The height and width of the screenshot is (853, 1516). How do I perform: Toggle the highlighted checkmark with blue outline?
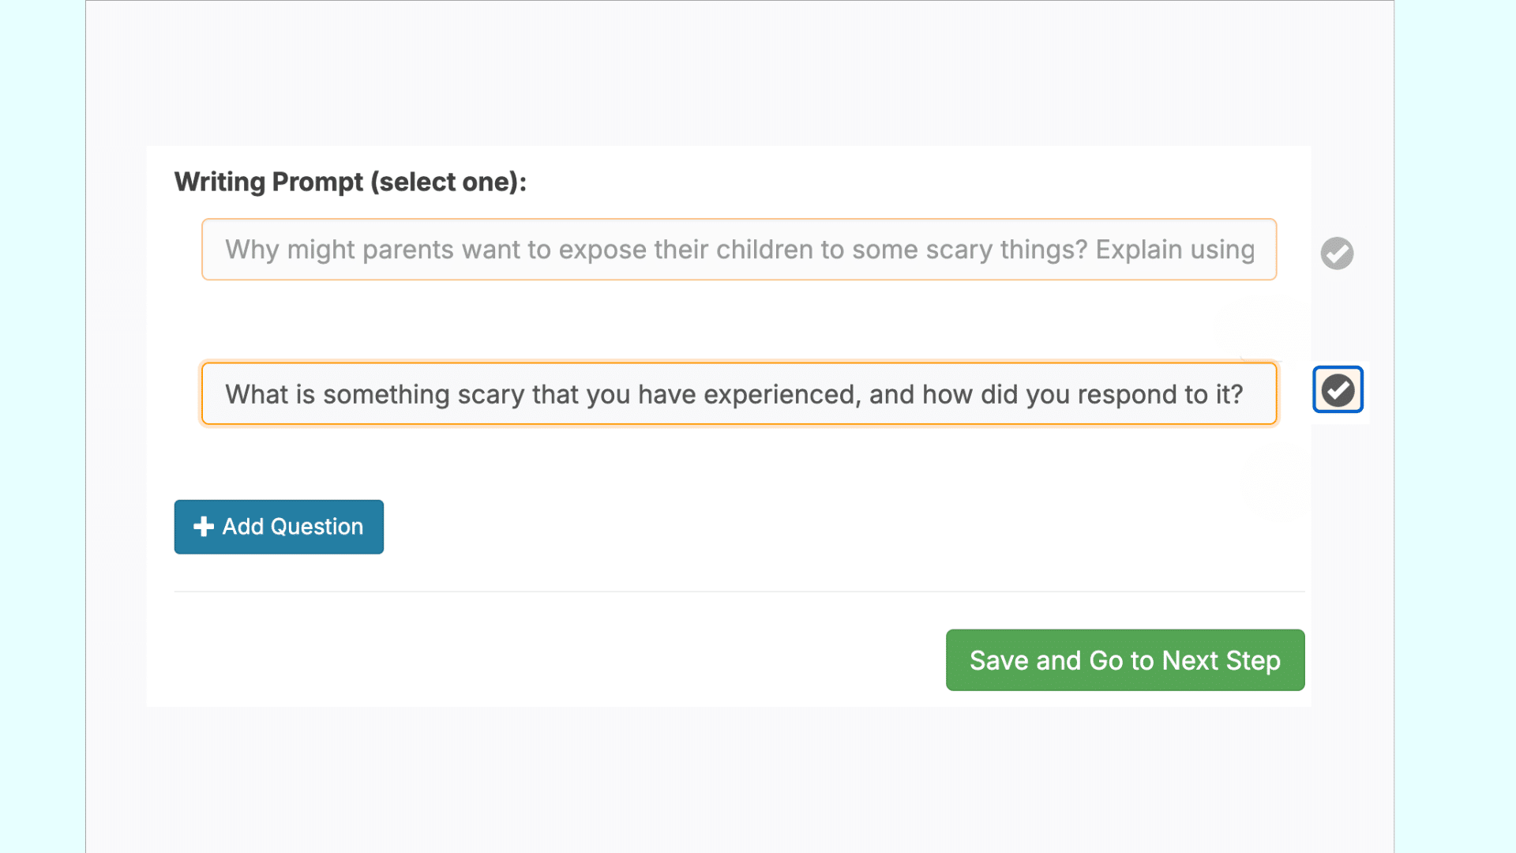point(1338,390)
